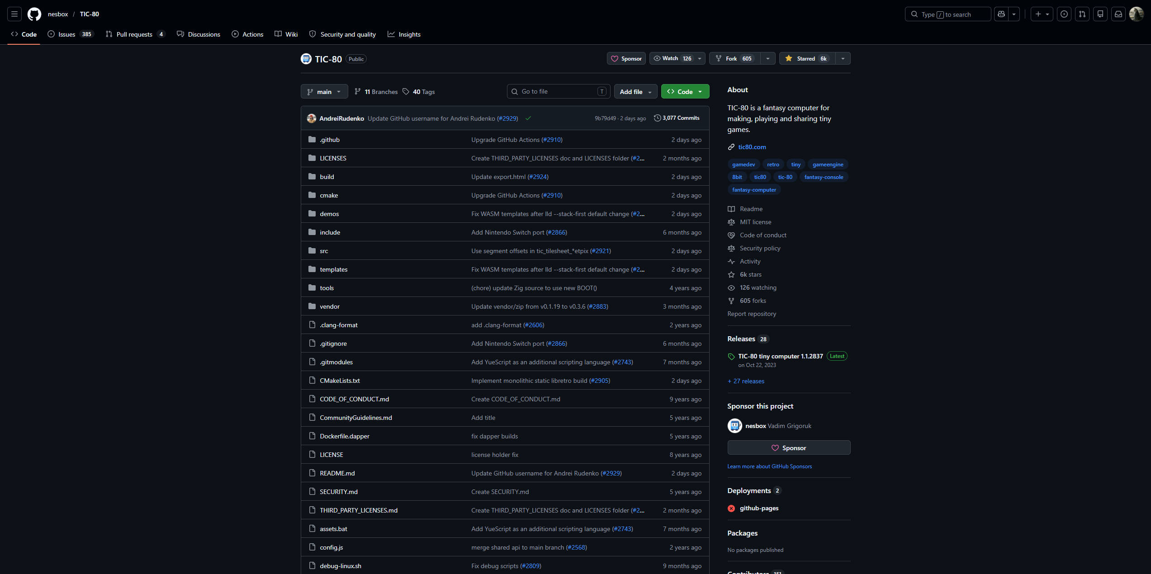
Task: Click the branches icon next to 11 Branches
Action: point(358,92)
